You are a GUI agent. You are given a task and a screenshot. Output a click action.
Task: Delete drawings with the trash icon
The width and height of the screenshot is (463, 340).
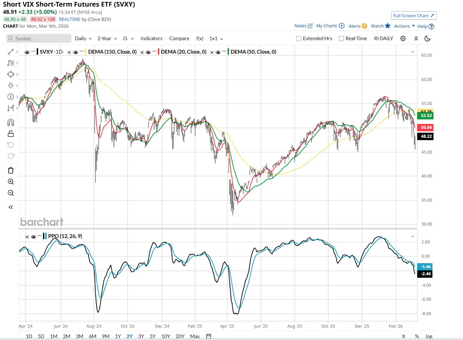pos(11,170)
